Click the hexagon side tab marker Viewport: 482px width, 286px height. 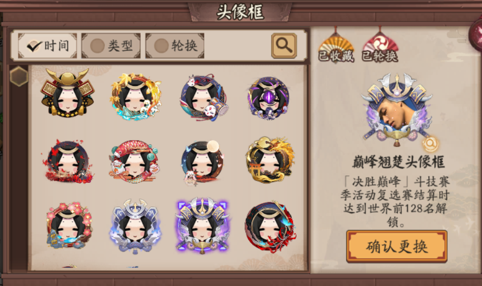pyautogui.click(x=19, y=76)
